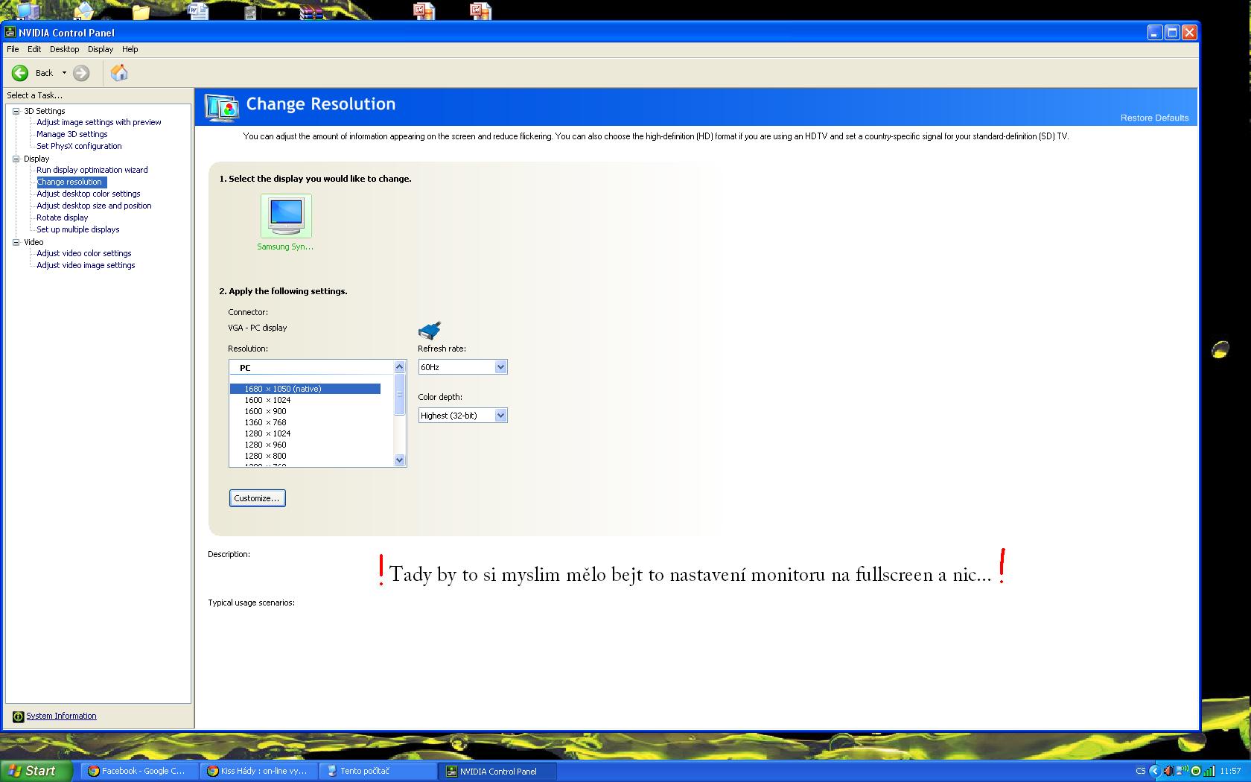Open Set up multiple displays
This screenshot has height=782, width=1251.
coord(78,229)
